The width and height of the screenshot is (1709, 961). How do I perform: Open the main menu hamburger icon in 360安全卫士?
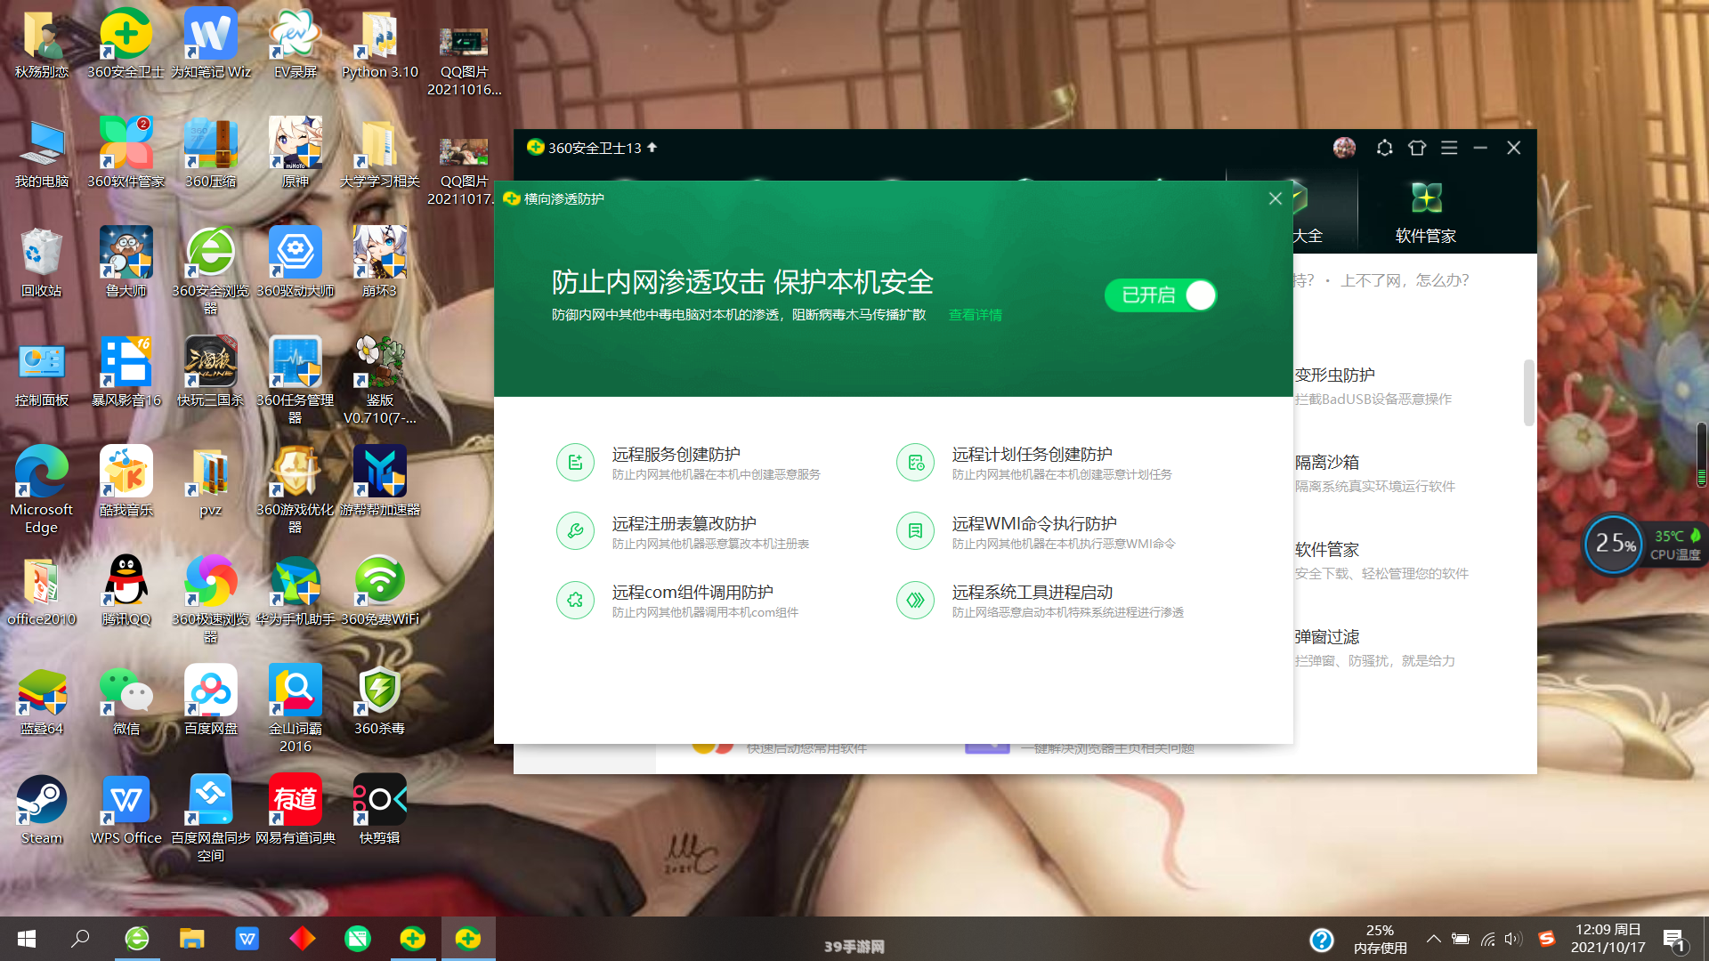(1449, 148)
